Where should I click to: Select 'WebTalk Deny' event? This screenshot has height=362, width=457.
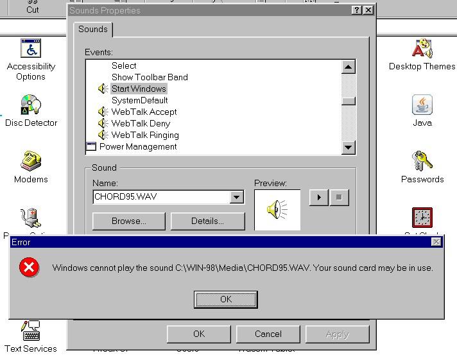click(x=141, y=123)
